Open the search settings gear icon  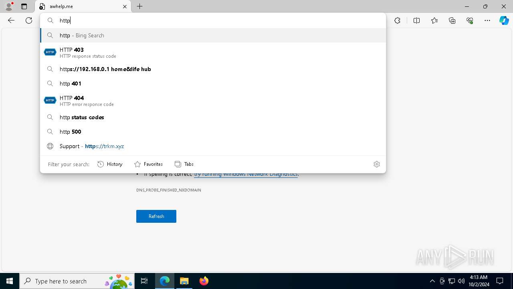(376, 164)
